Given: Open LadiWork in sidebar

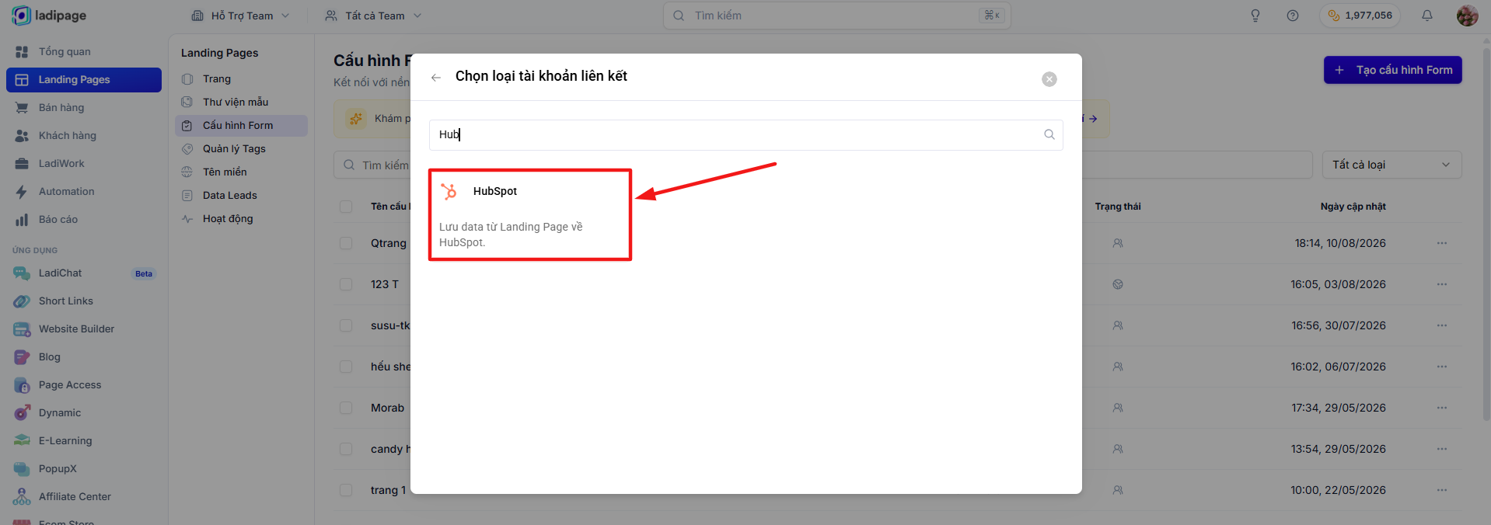Looking at the screenshot, I should point(84,163).
